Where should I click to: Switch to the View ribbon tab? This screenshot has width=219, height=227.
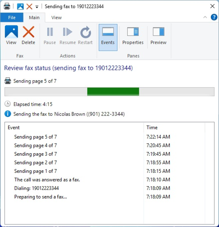(56, 18)
